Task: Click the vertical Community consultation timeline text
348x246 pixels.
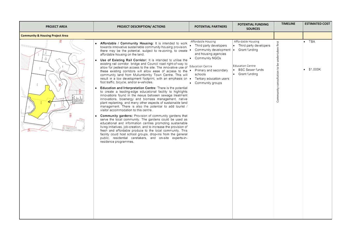Action: coord(278,71)
